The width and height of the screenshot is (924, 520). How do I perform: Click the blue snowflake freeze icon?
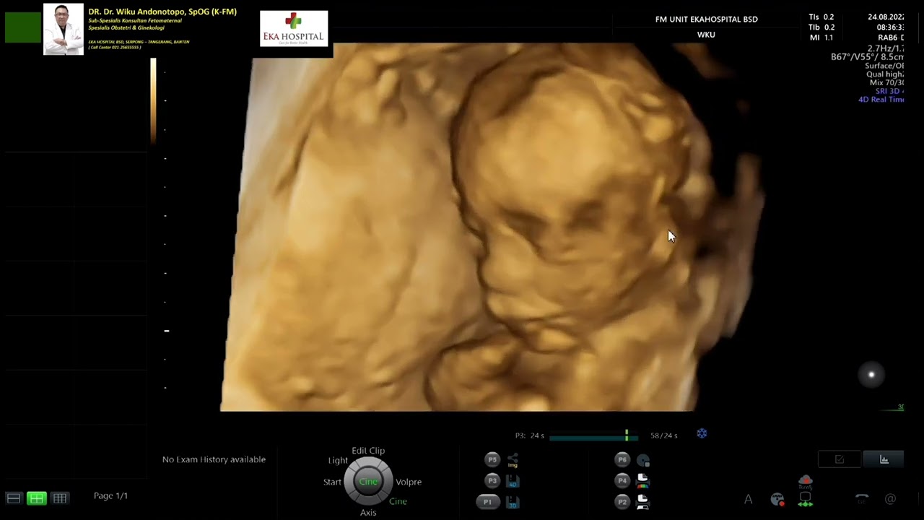702,433
